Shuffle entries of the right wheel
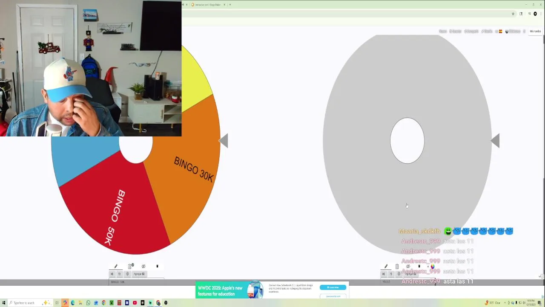 (383, 274)
